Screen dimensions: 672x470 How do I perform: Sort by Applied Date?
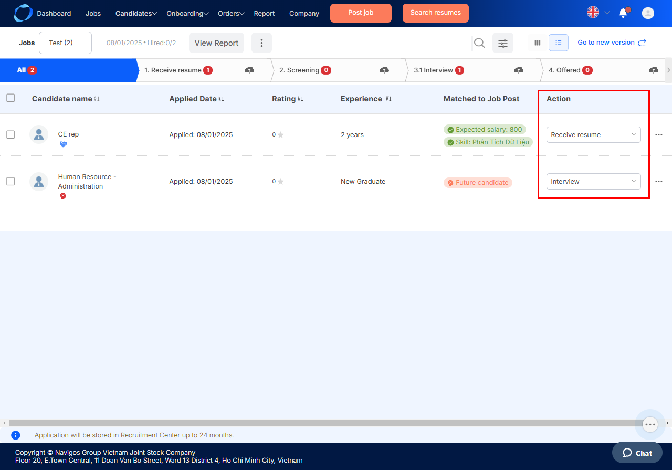tap(221, 99)
